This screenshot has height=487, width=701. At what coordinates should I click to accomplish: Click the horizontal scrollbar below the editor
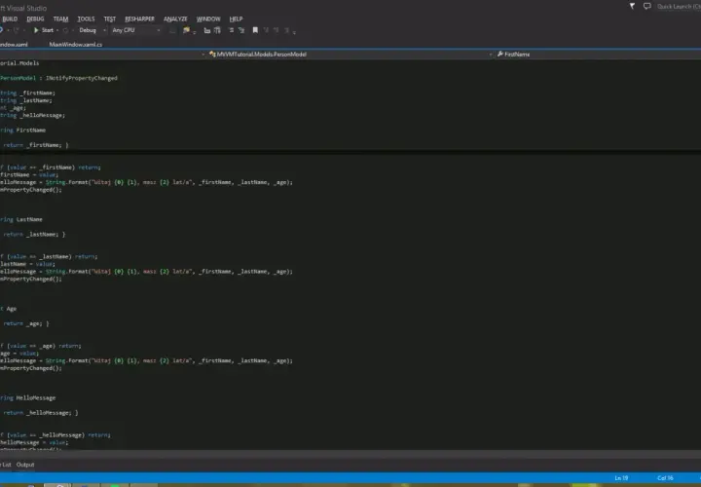pyautogui.click(x=350, y=454)
